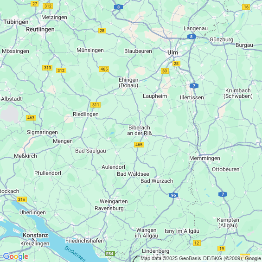Click the 31n road marker near Stockach
The width and height of the screenshot is (262, 262).
(22, 199)
